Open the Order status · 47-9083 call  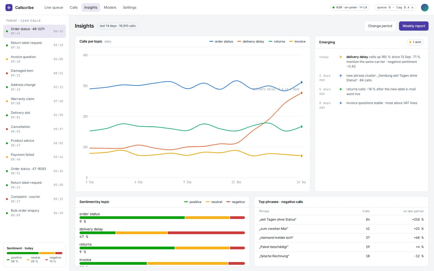pos(34,171)
